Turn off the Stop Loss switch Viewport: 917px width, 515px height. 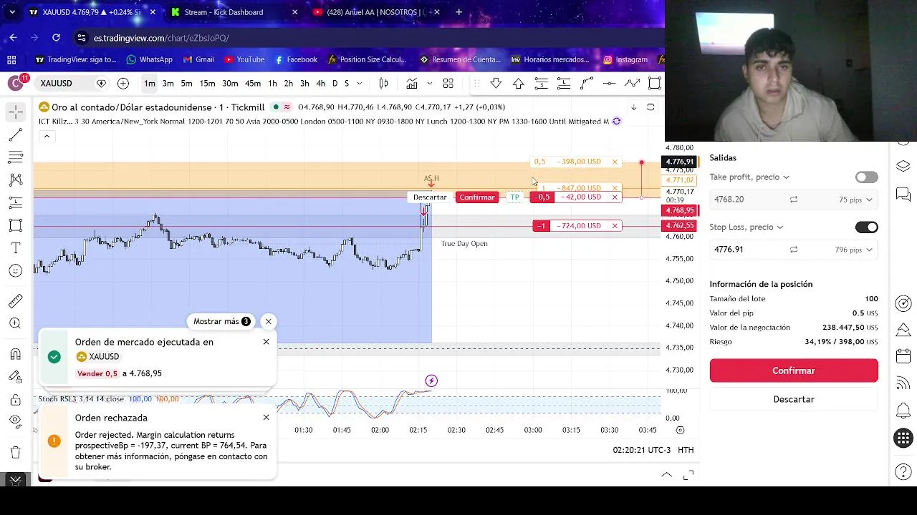pos(866,227)
